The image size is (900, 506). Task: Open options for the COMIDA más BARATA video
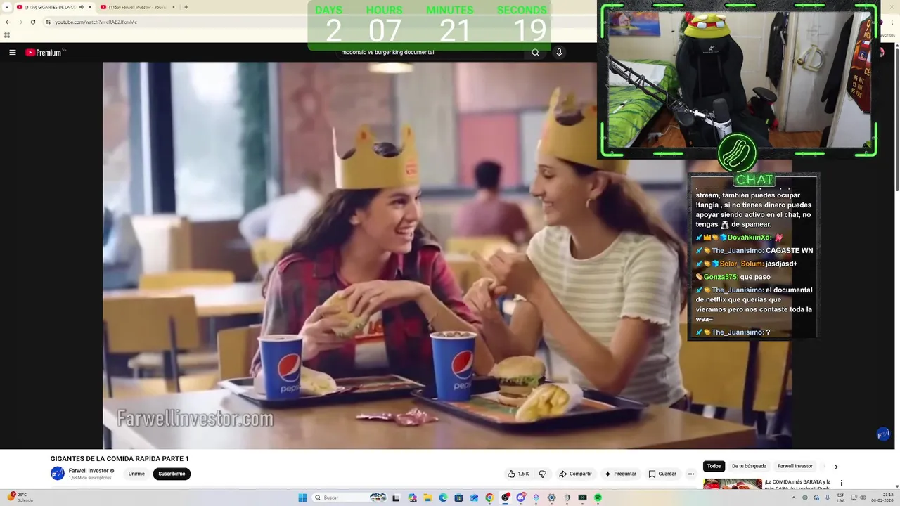841,483
